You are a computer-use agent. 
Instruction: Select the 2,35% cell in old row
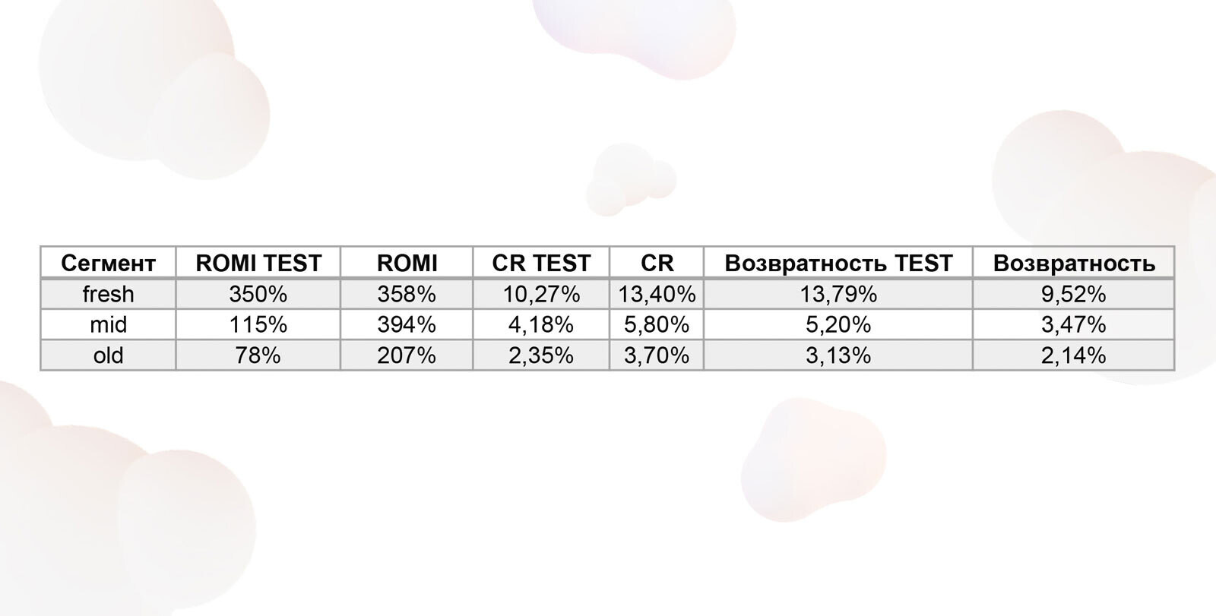click(541, 355)
